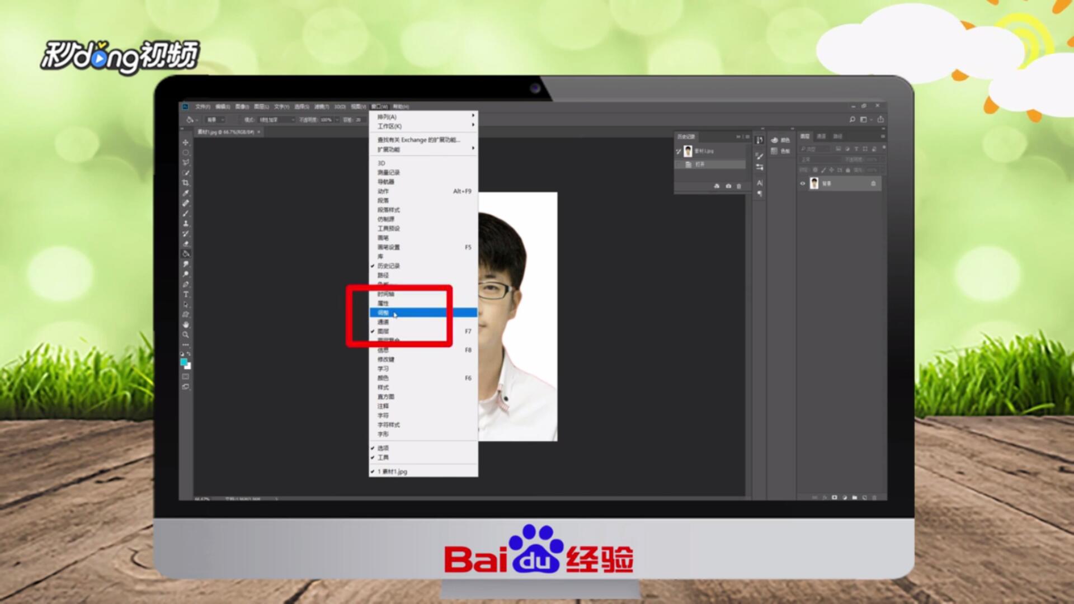Toggle the checked 历史记录 menu entry

[x=388, y=266]
